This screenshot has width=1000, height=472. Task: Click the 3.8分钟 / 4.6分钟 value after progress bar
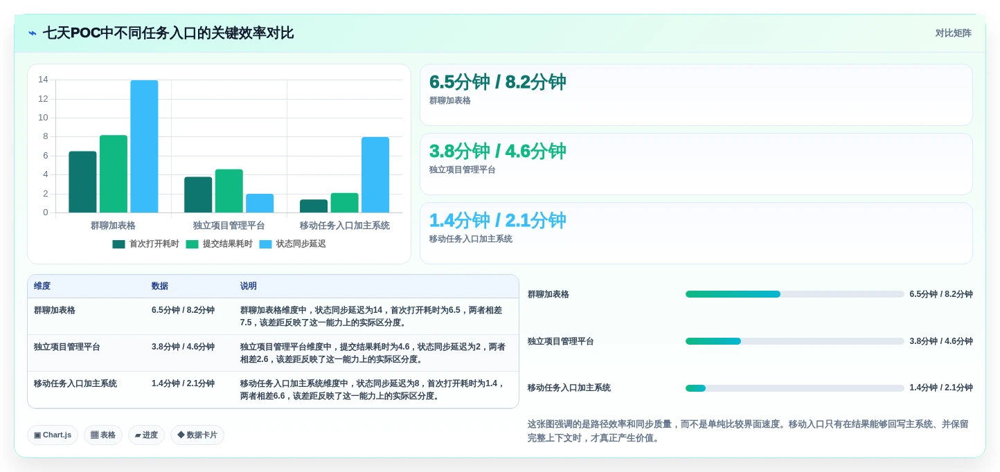941,341
